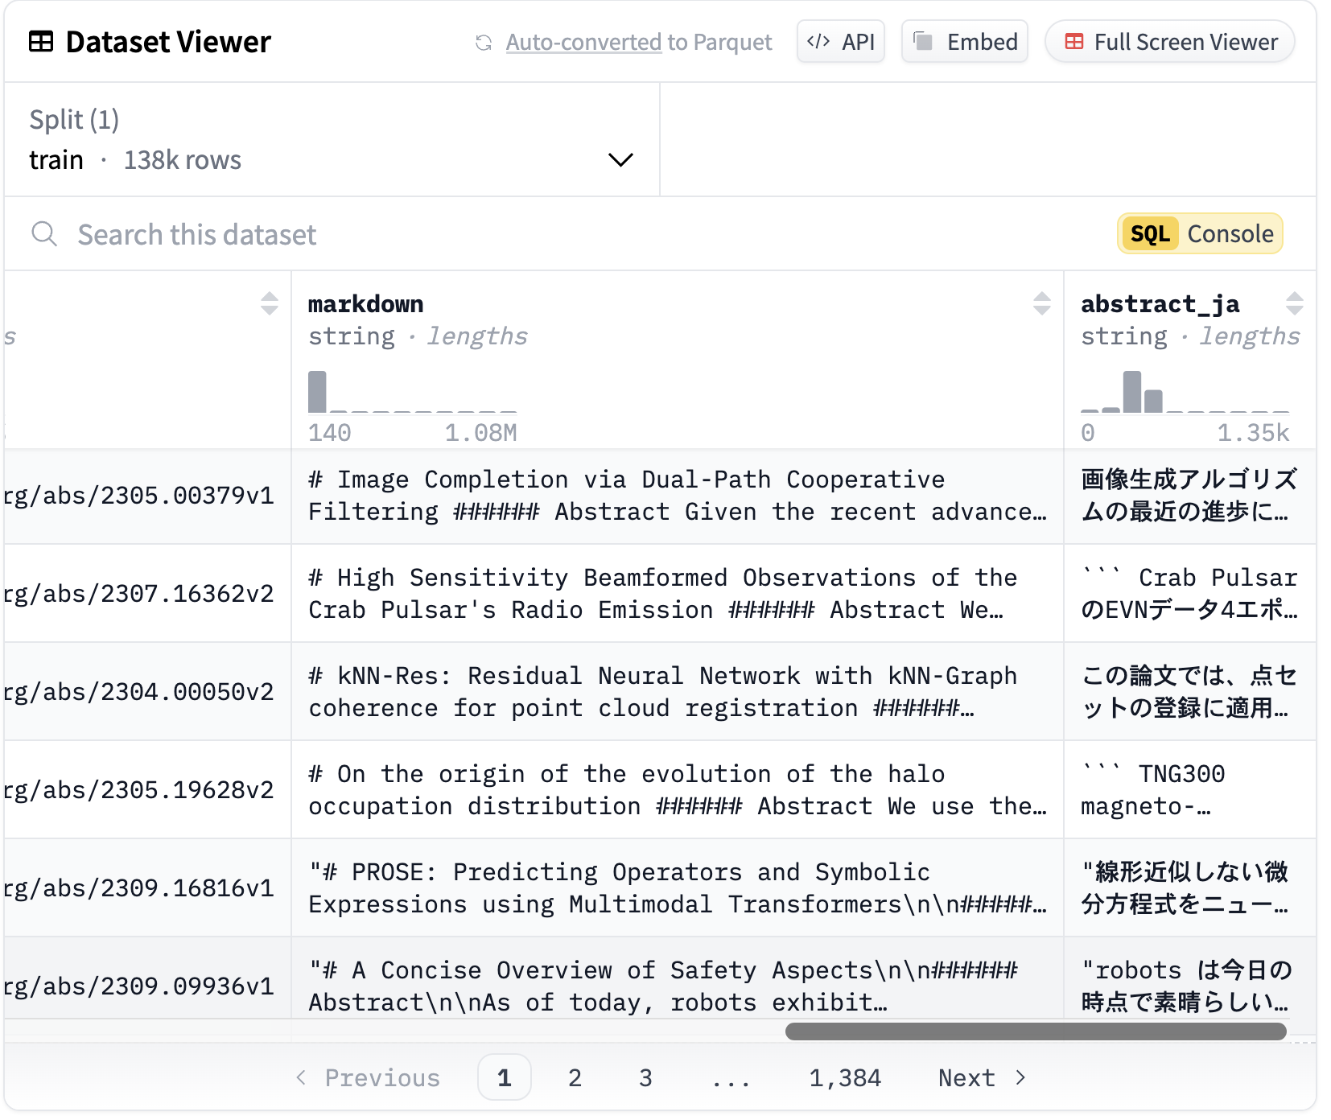Open the SQL Console
The height and width of the screenshot is (1120, 1331).
pos(1200,234)
